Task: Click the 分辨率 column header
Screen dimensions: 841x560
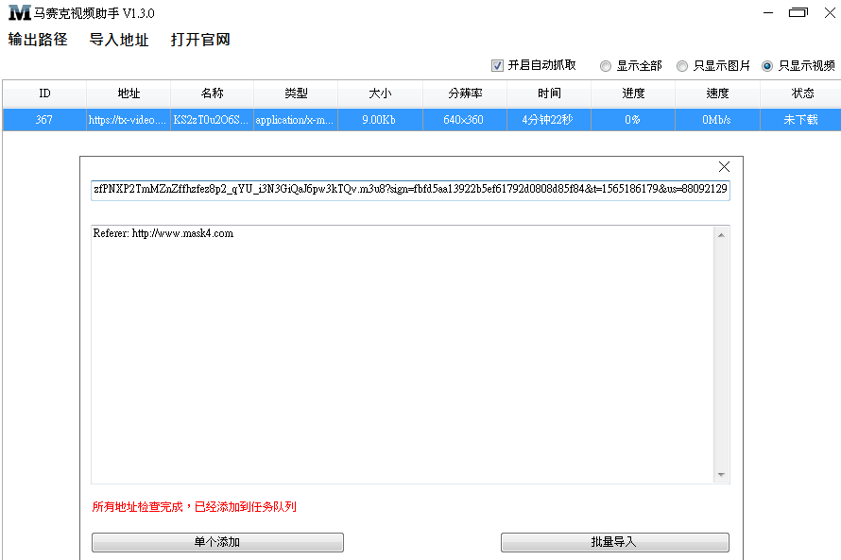Action: click(465, 93)
